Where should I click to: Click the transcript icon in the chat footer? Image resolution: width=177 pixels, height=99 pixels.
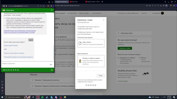click(x=52, y=70)
